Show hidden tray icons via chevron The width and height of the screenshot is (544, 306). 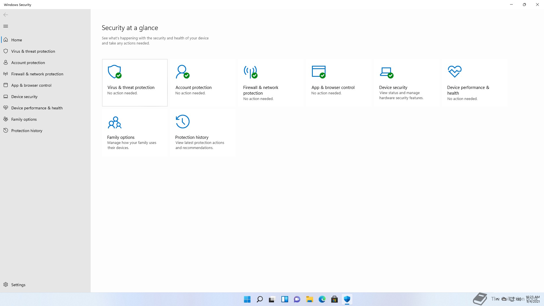click(x=497, y=299)
